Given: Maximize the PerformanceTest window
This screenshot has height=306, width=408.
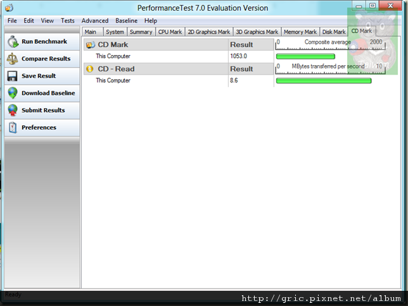Looking at the screenshot, I should coord(373,6).
